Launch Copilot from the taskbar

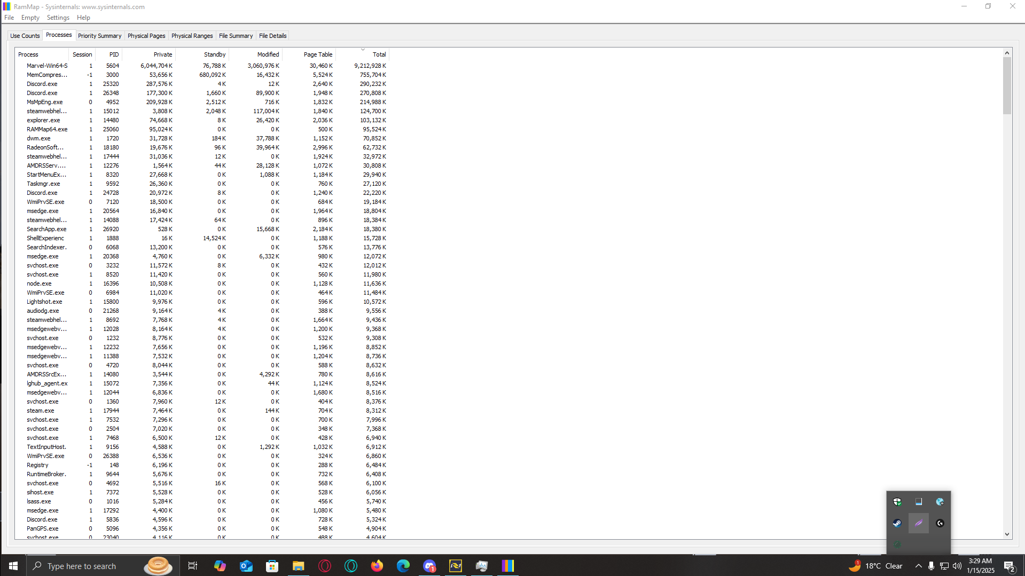pos(220,566)
